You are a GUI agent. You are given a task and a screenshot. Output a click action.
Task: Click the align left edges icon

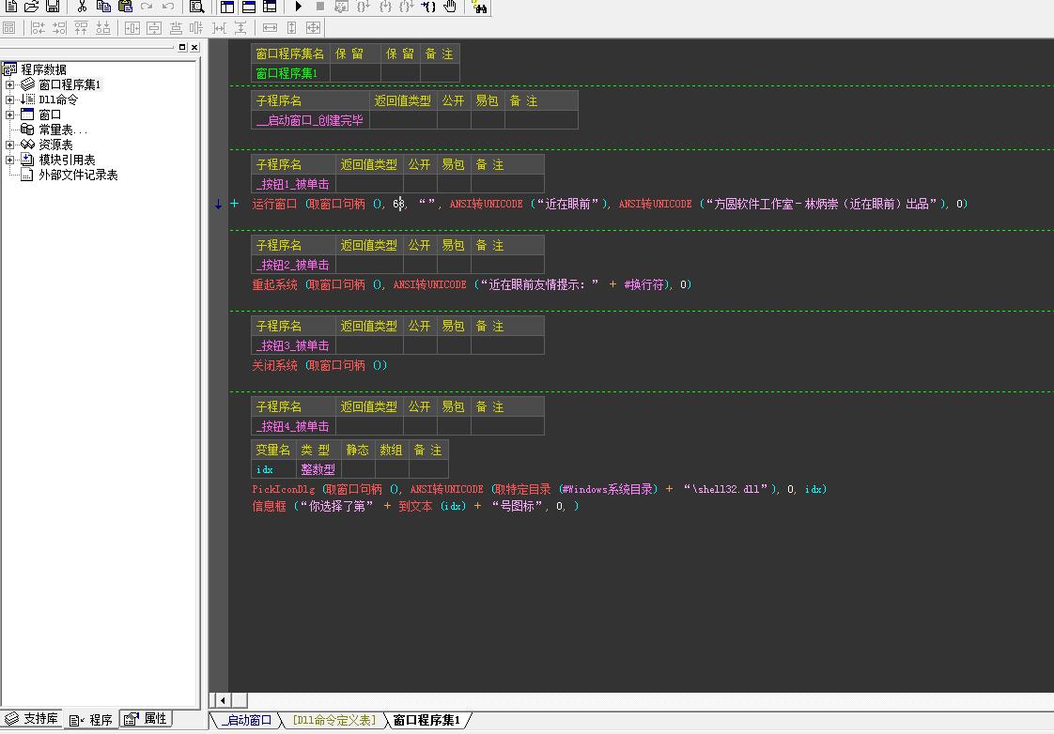coord(39,28)
